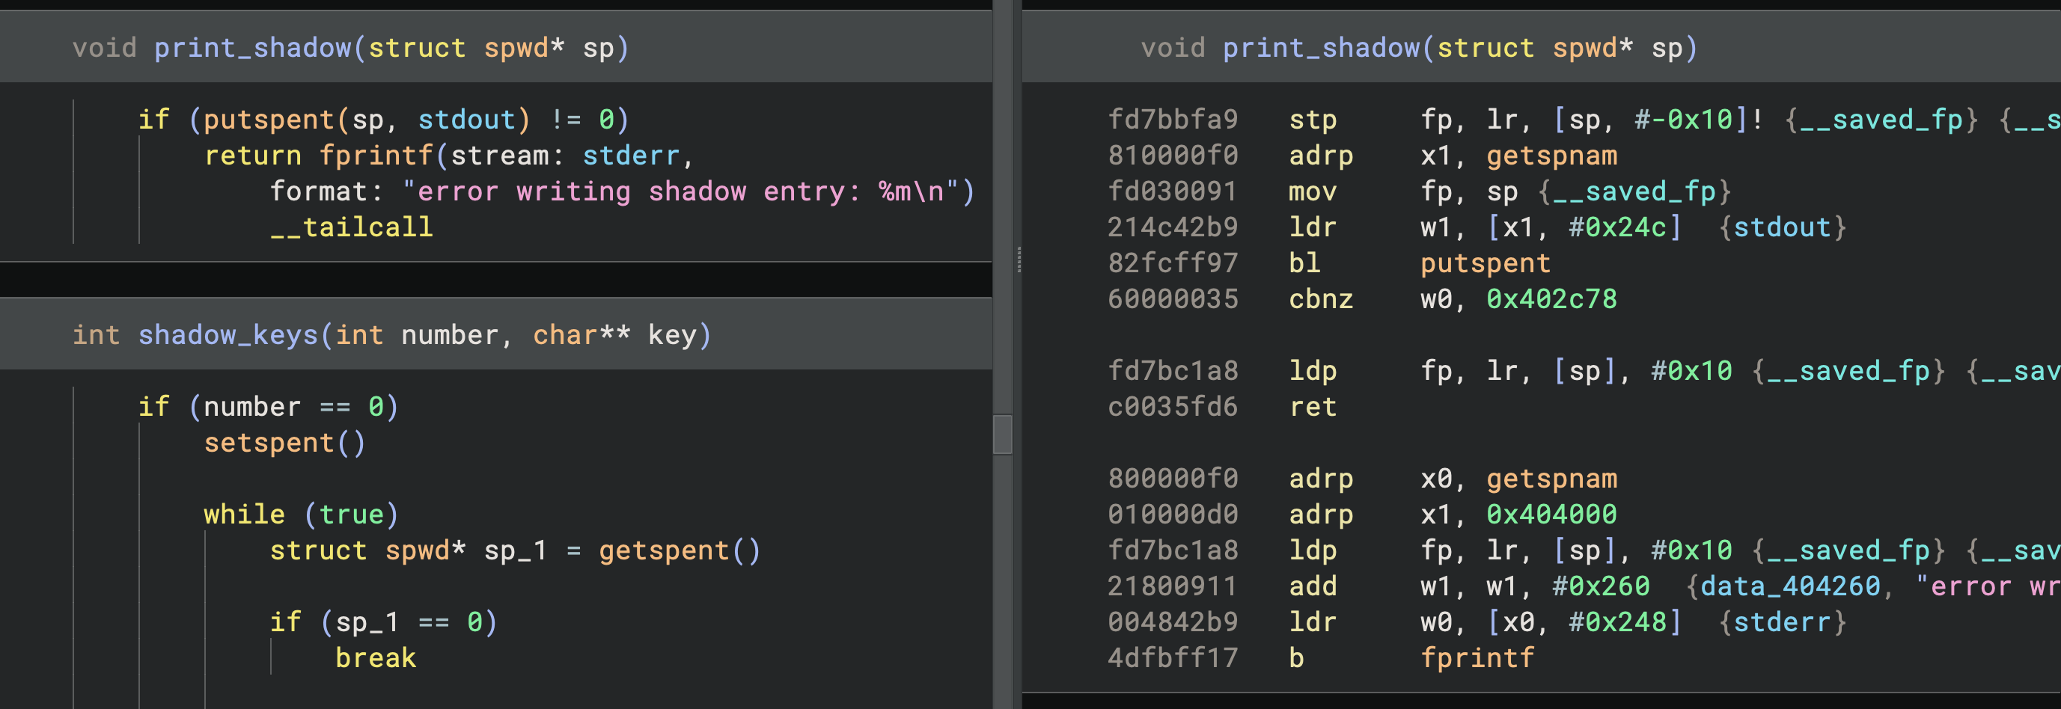Viewport: 2061px width, 709px height.
Task: Click fprintf in the decompiled return statement
Action: (x=376, y=156)
